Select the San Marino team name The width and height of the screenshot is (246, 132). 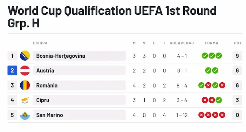49,115
